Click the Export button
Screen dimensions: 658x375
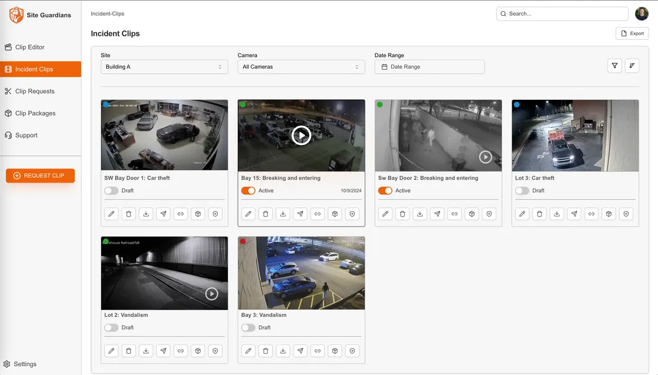(632, 33)
